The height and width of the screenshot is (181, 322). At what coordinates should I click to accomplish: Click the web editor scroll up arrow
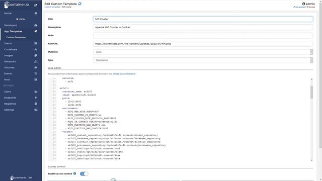pyautogui.click(x=311, y=79)
